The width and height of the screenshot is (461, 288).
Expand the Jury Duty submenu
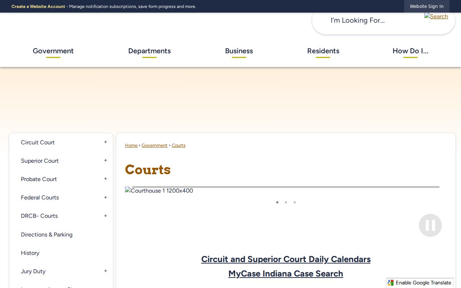point(106,271)
